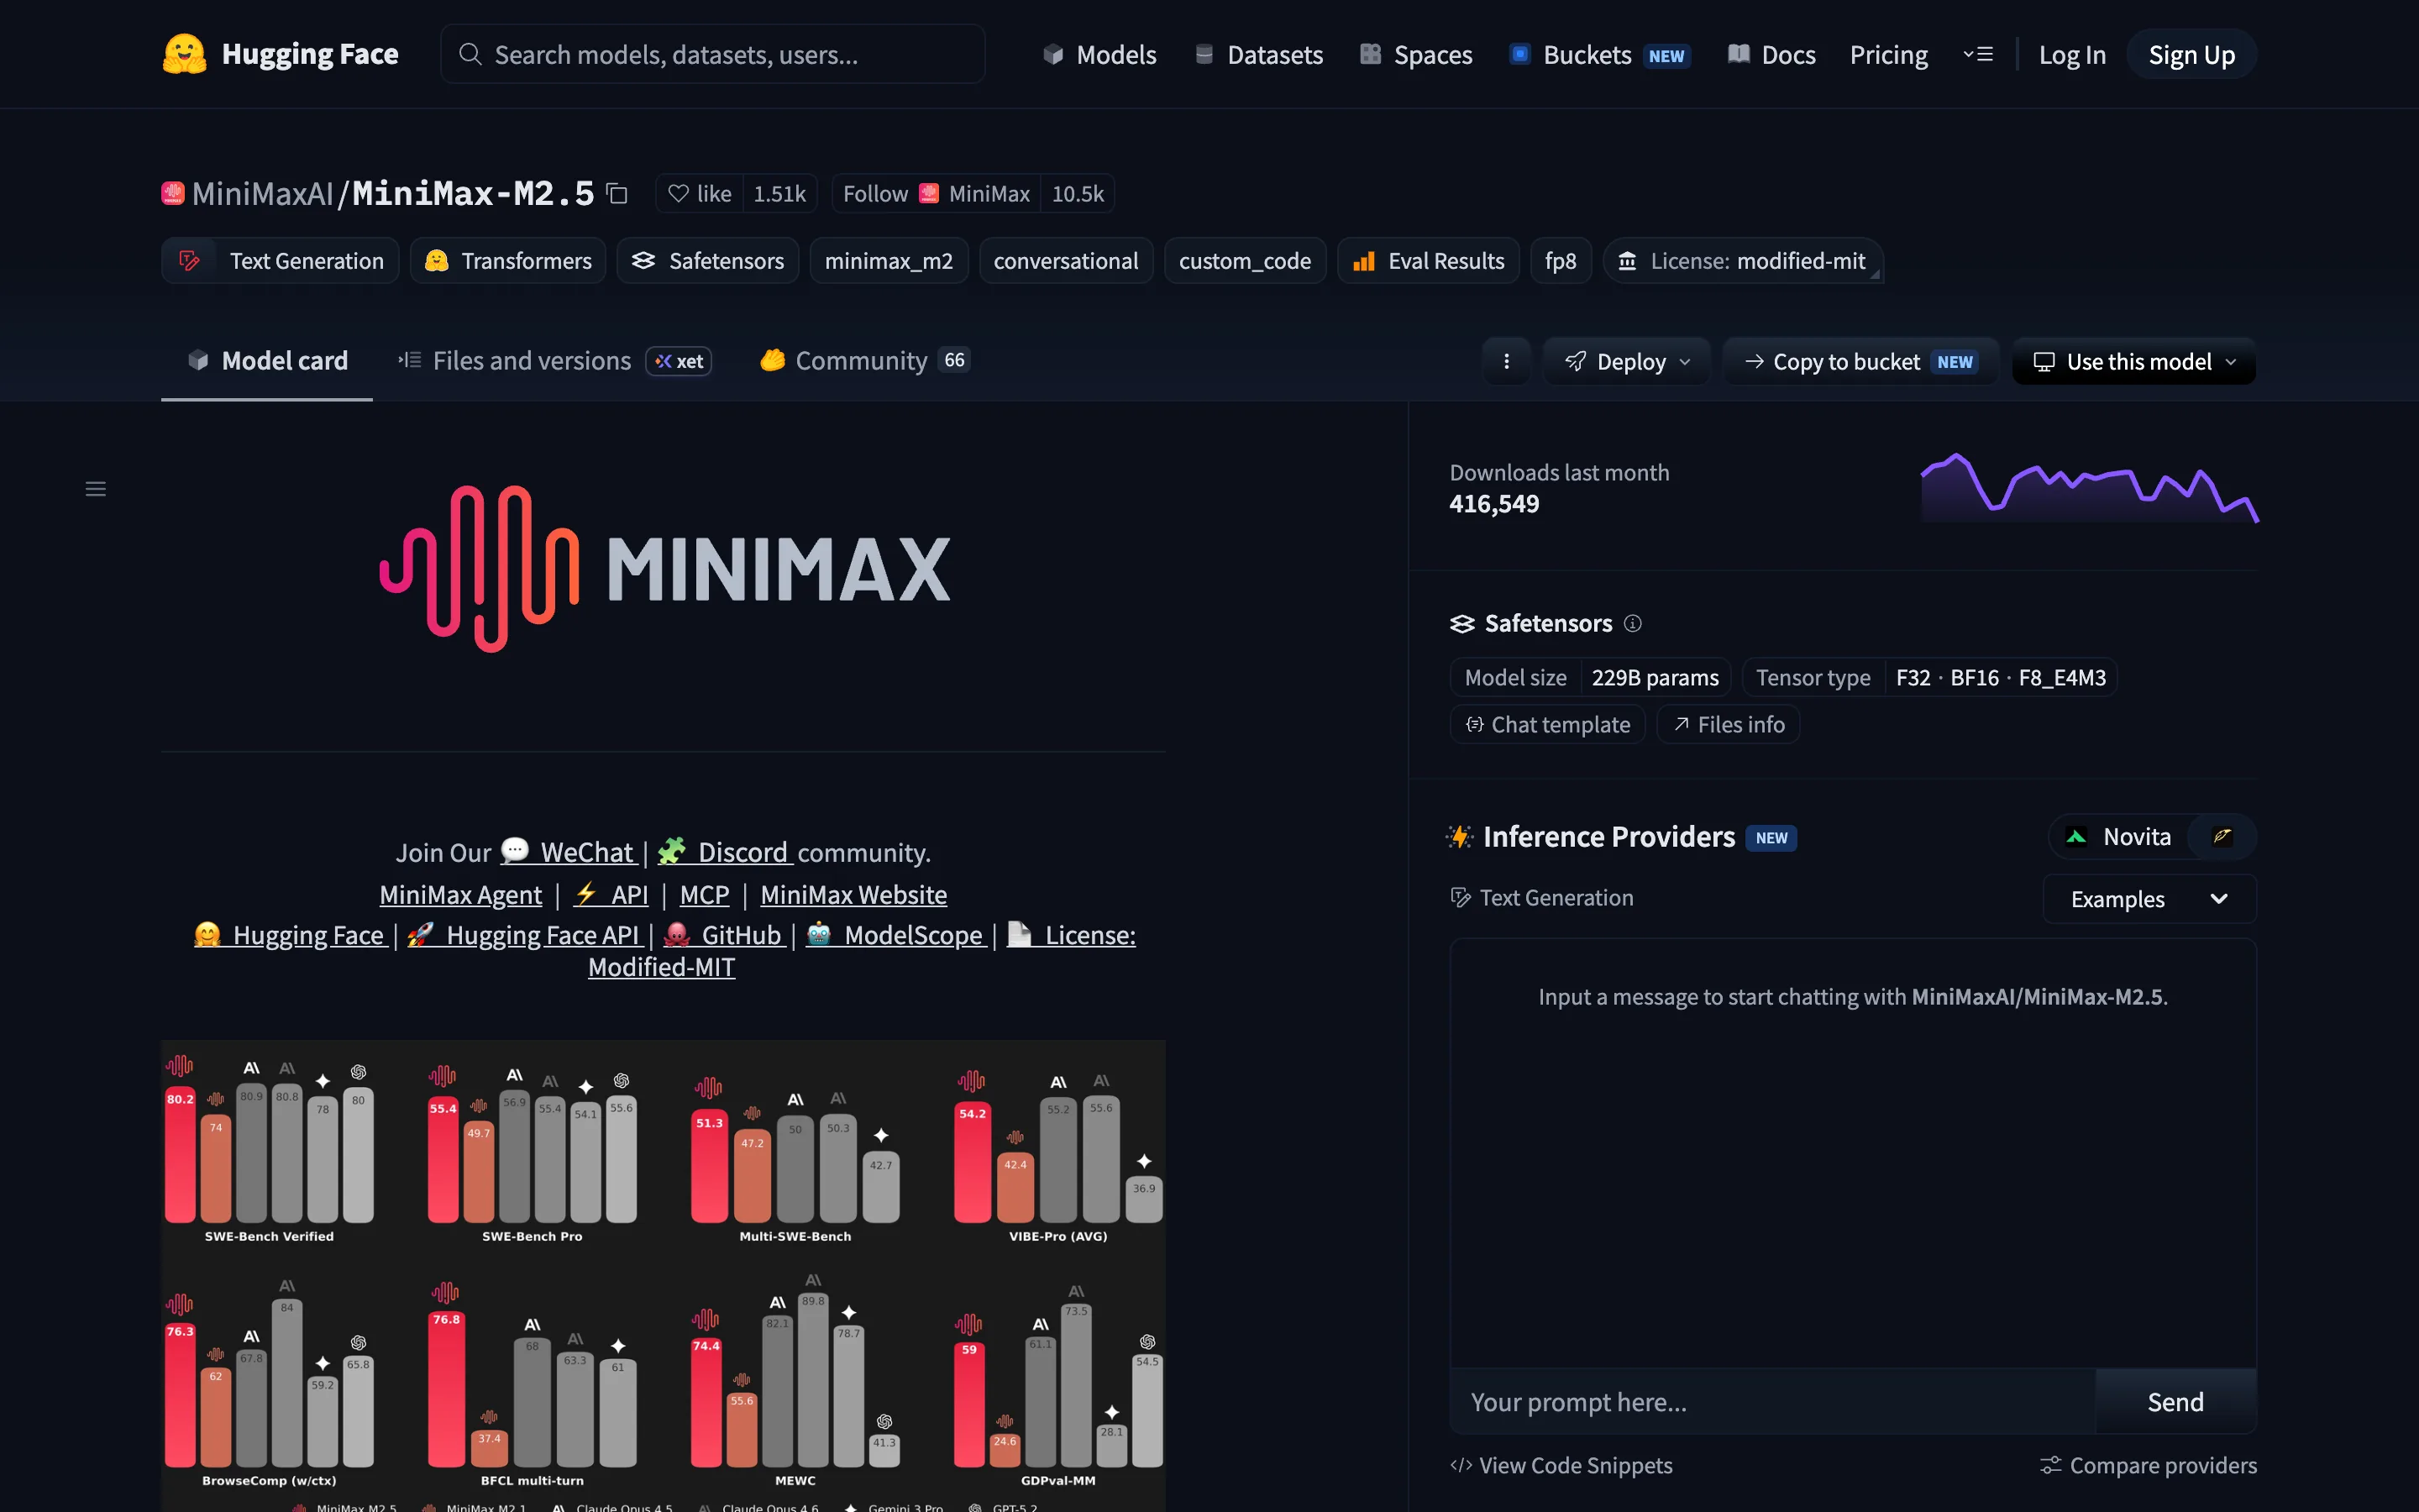
Task: Click the Safetensors info icon
Action: point(1632,624)
